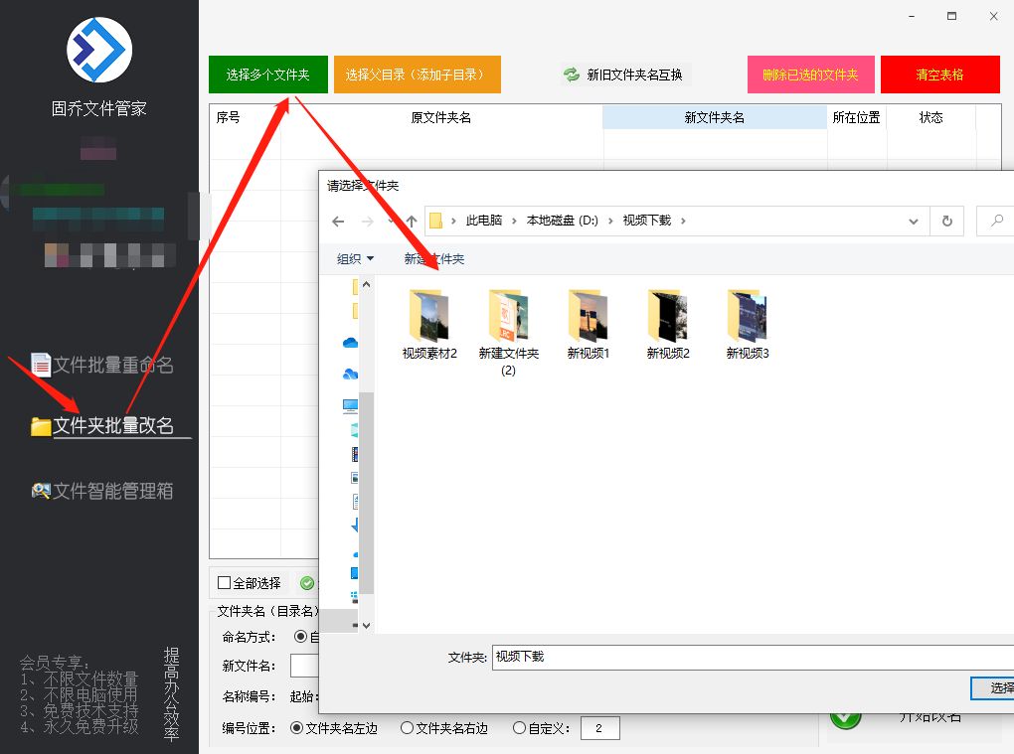Tick the 全部选择 checkbox
Viewport: 1014px width, 754px height.
click(225, 583)
